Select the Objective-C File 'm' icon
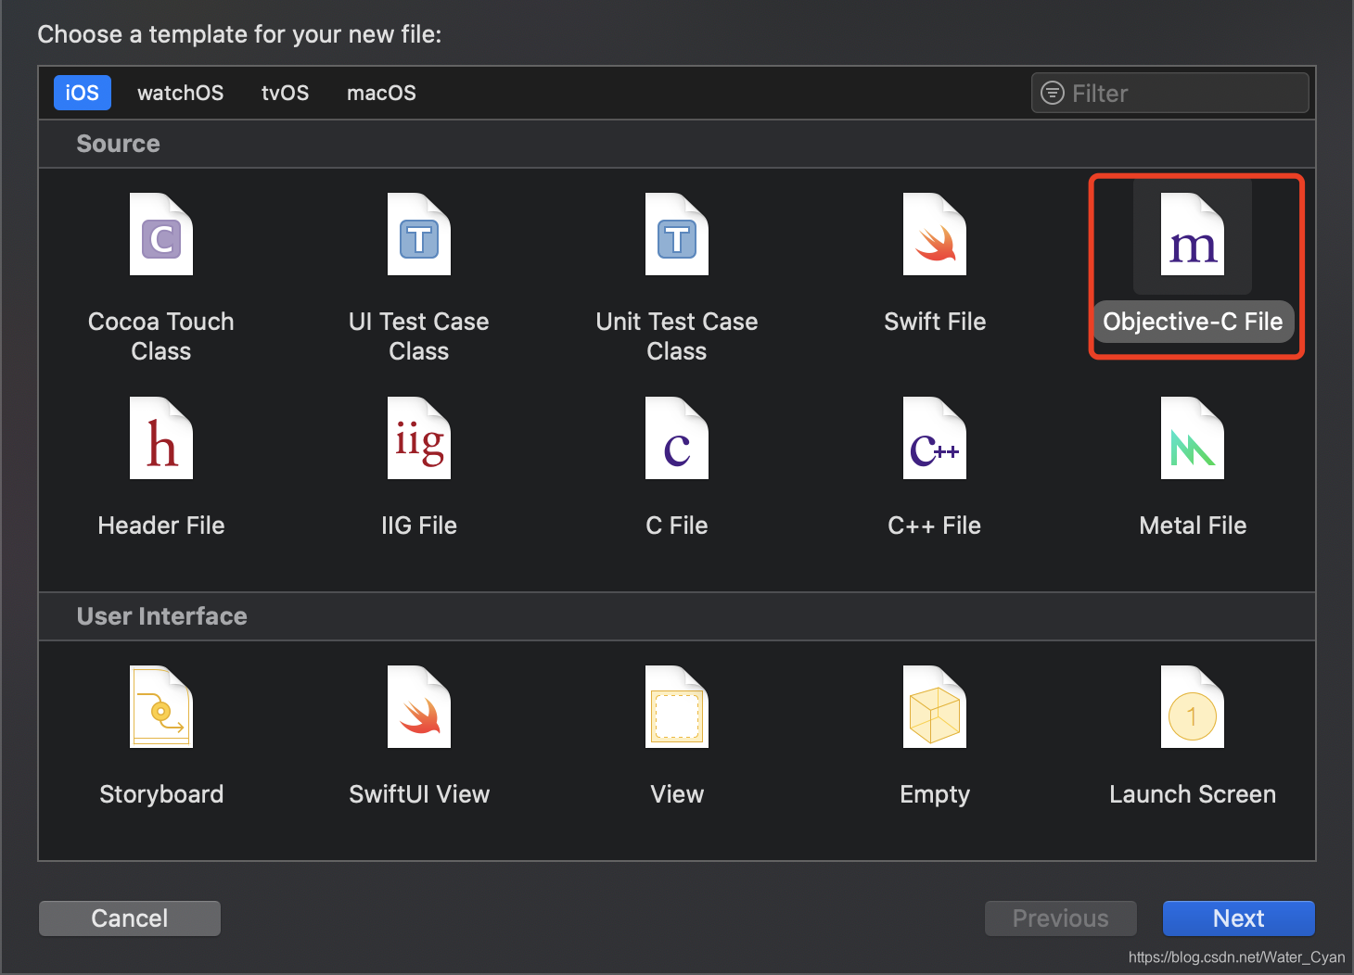The height and width of the screenshot is (975, 1354). tap(1193, 234)
